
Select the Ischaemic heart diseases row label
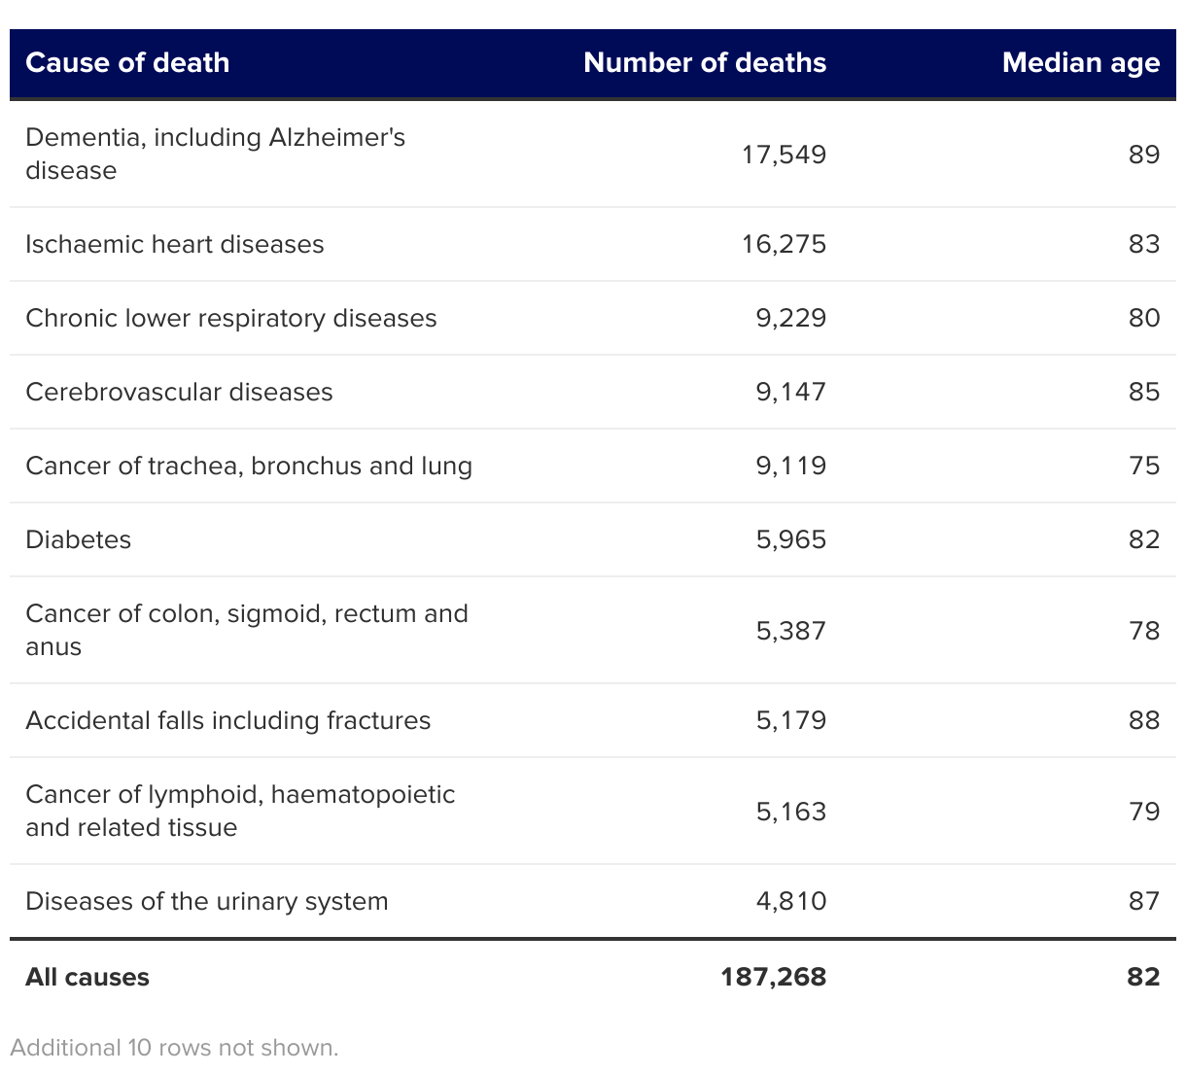[x=175, y=244]
